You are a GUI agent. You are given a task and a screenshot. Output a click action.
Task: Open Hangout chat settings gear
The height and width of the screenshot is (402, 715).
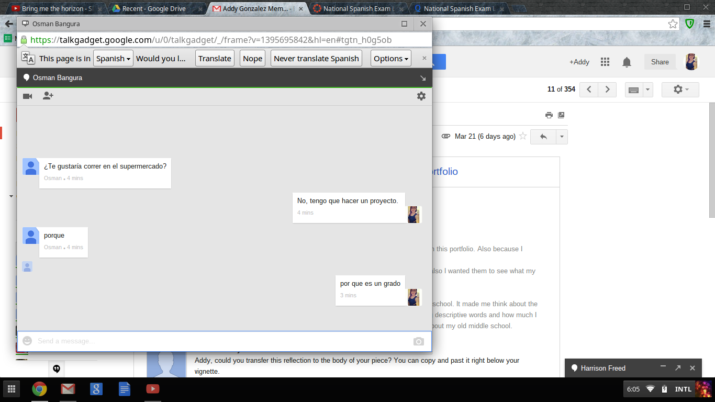(421, 96)
